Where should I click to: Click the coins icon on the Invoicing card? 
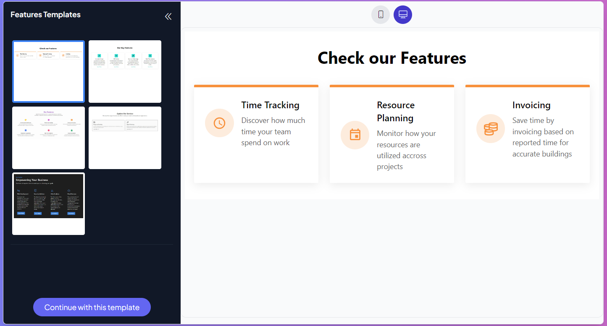490,128
